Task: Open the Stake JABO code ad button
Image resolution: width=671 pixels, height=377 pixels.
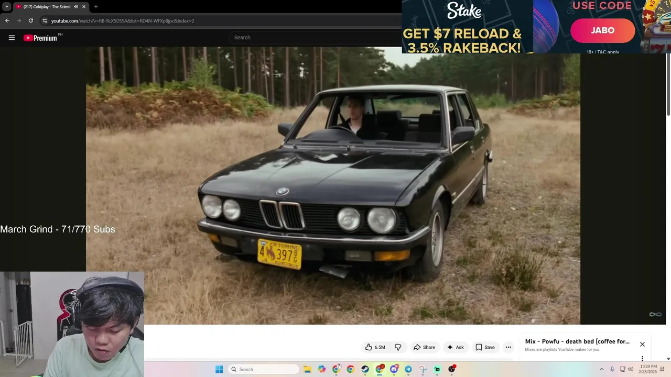Action: click(x=603, y=30)
